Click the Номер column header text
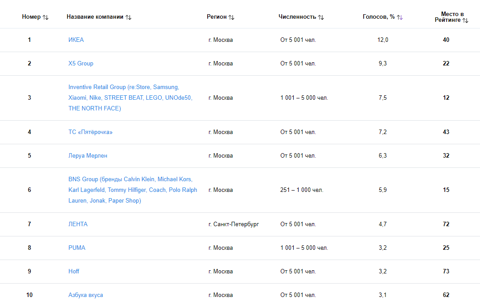 pyautogui.click(x=31, y=17)
